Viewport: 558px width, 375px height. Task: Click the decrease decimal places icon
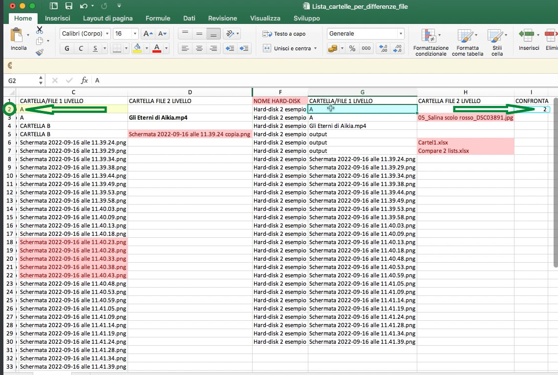point(398,48)
